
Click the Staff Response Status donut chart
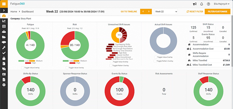[x=208, y=91]
